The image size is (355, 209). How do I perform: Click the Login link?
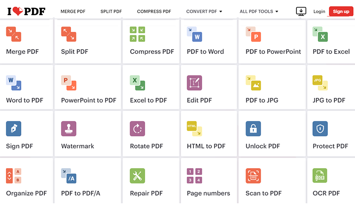[319, 12]
